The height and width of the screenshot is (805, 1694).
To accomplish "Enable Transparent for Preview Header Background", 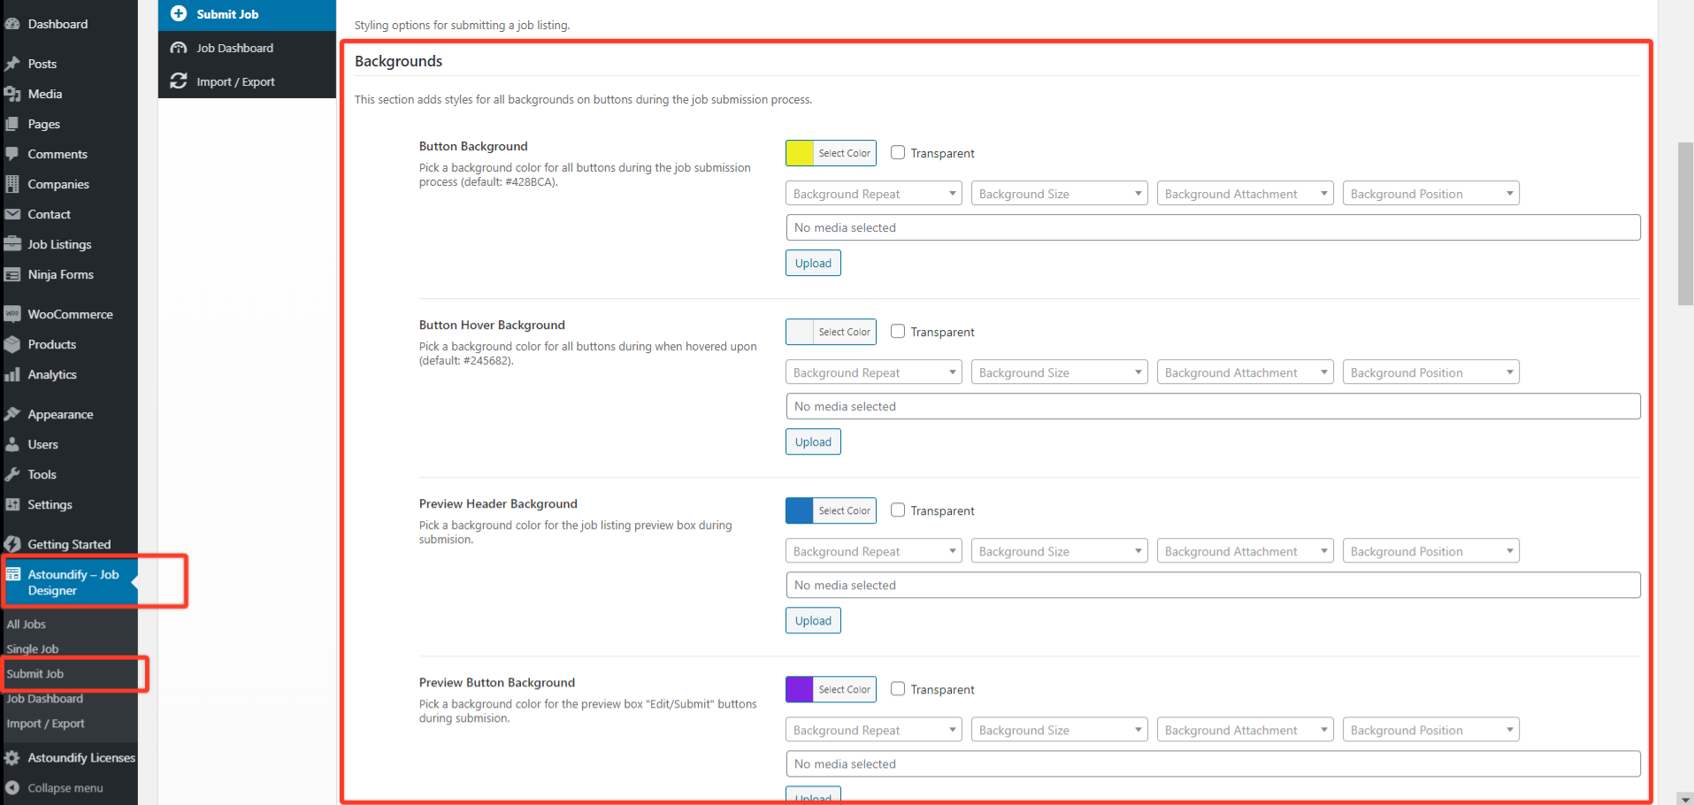I will [x=898, y=510].
